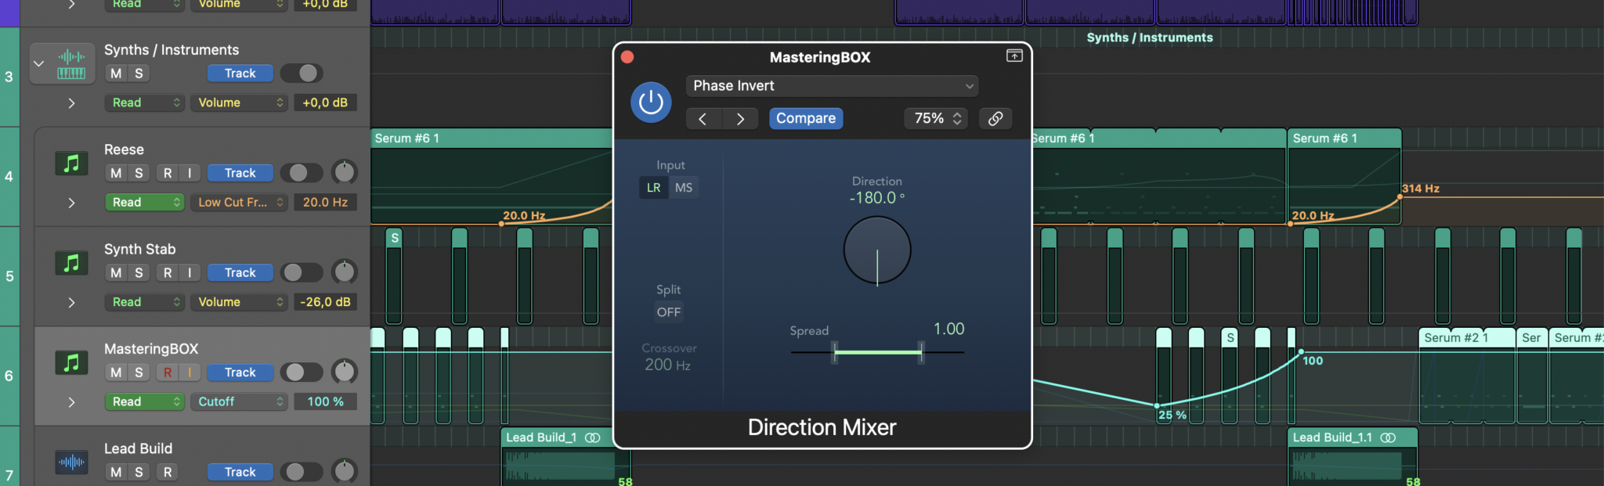Viewport: 1604px width, 486px height.
Task: Open the Phase Invert preset dropdown
Action: pos(832,86)
